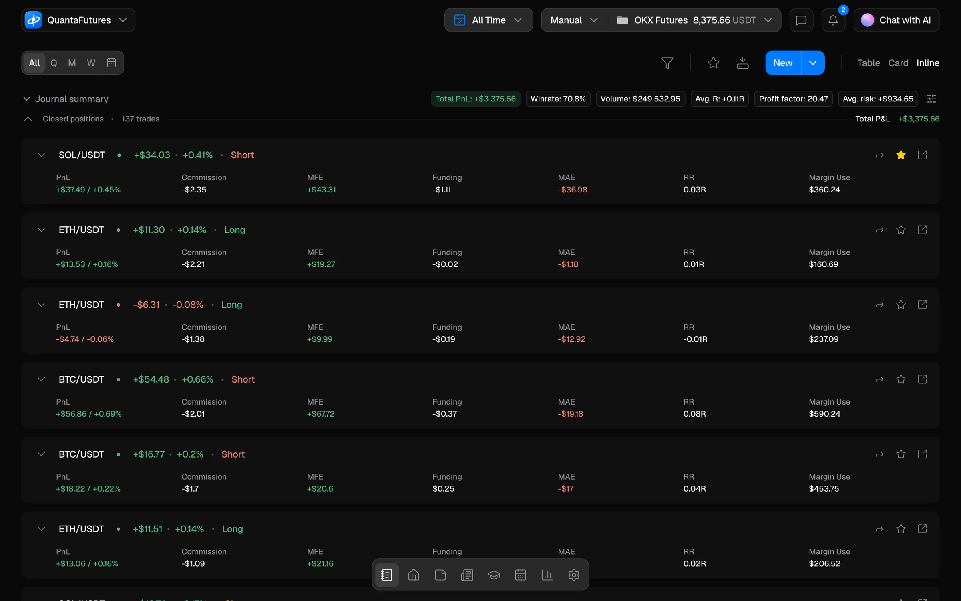
Task: Open the calendar icon in bottom dock
Action: point(520,575)
